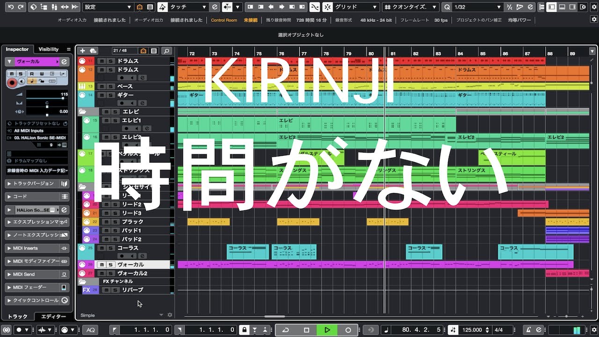Toggle the monitor speaker button in Inspector
The height and width of the screenshot is (337, 599).
tap(22, 81)
